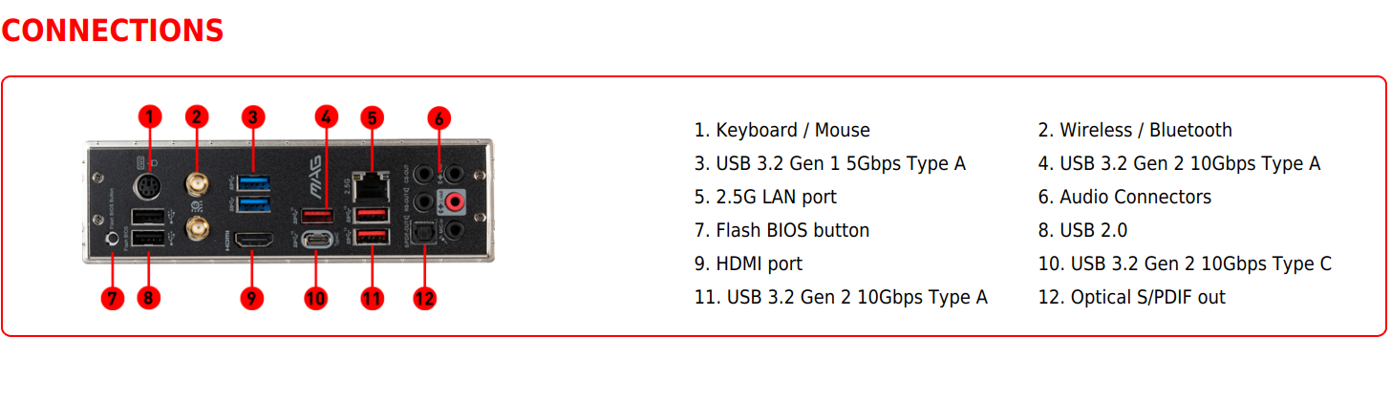Click the '6. Audio Connectors' legend entry
This screenshot has width=1391, height=400.
pos(1124,197)
